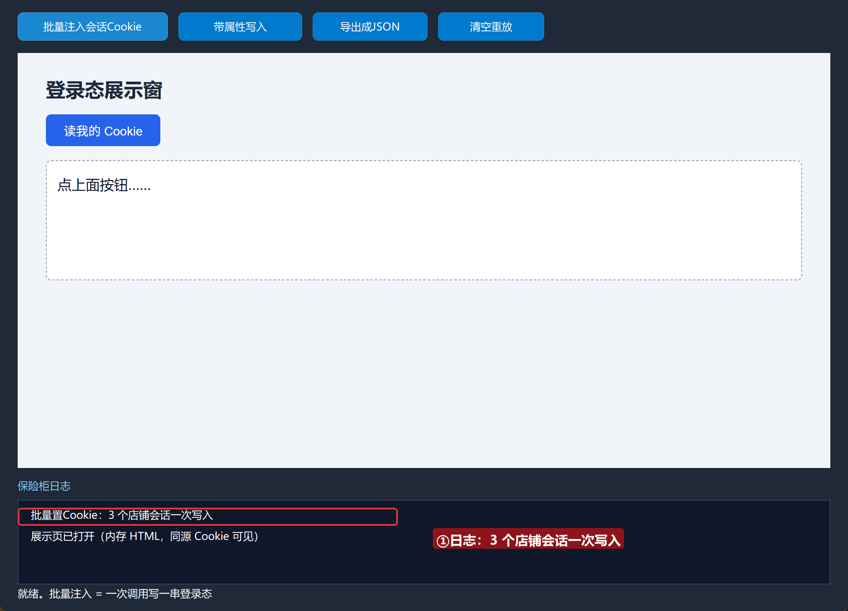Viewport: 848px width, 611px height.
Task: Export cookies with 导出成JSON button
Action: (x=370, y=26)
